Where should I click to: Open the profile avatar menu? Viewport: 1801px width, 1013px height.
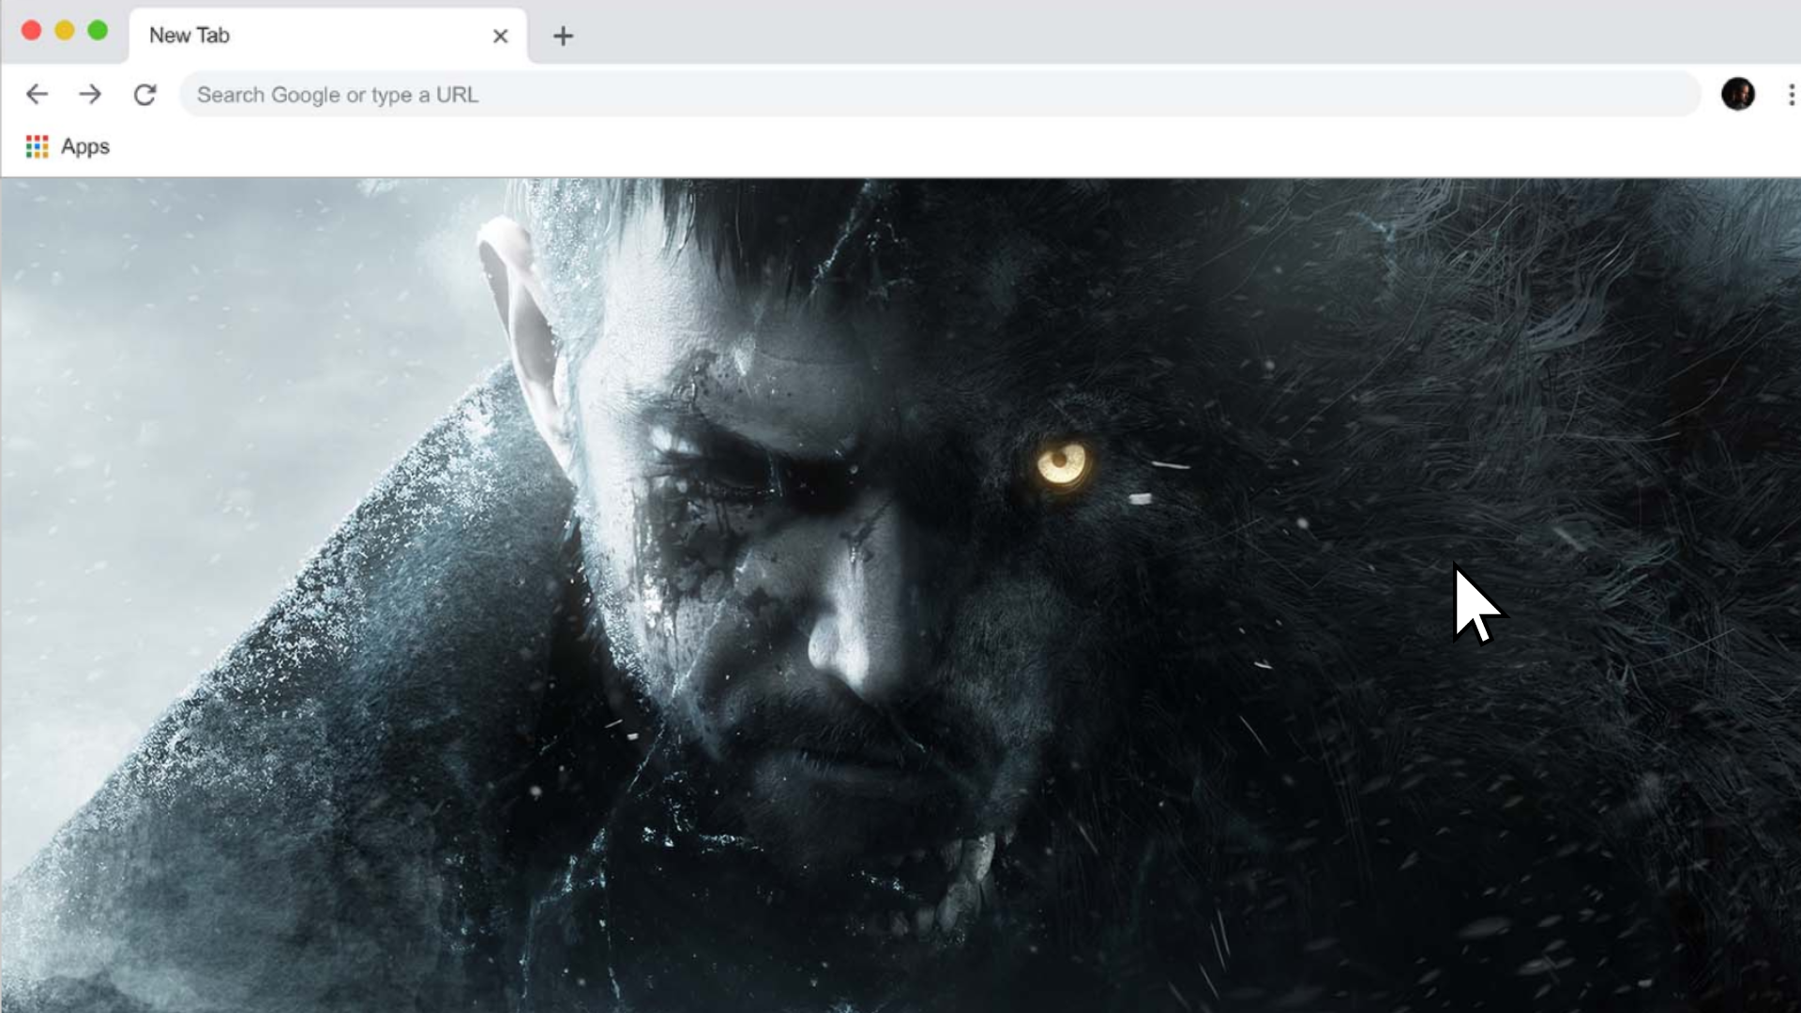tap(1737, 94)
